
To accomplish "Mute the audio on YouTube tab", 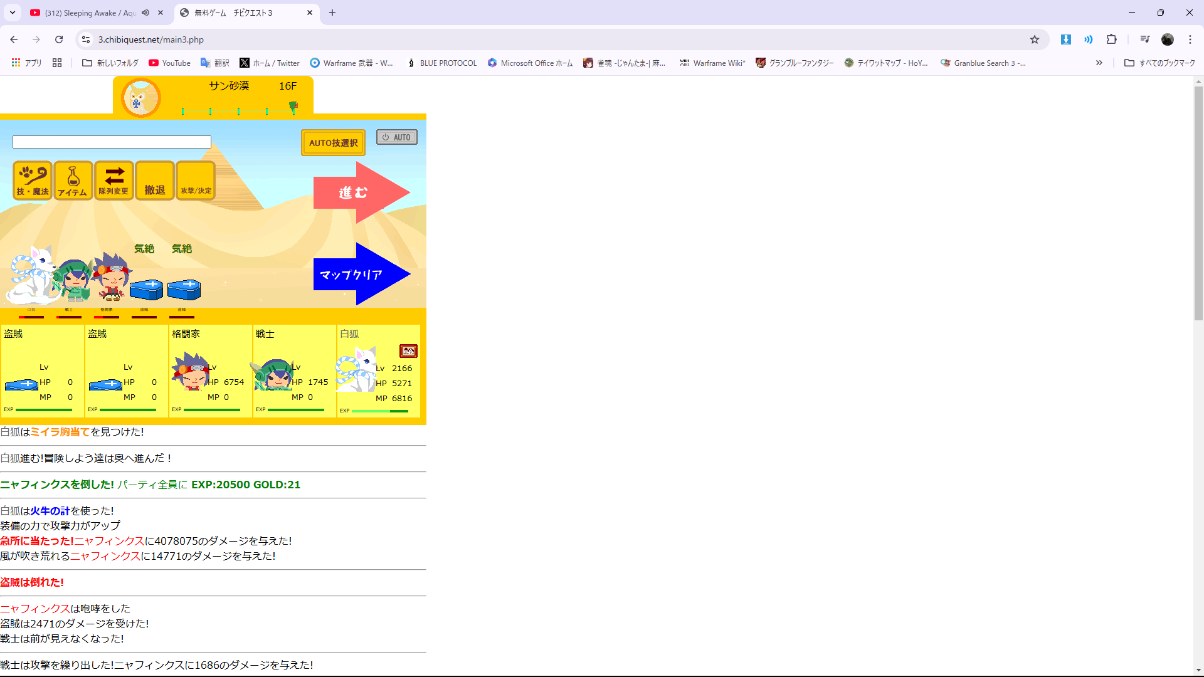I will (145, 13).
